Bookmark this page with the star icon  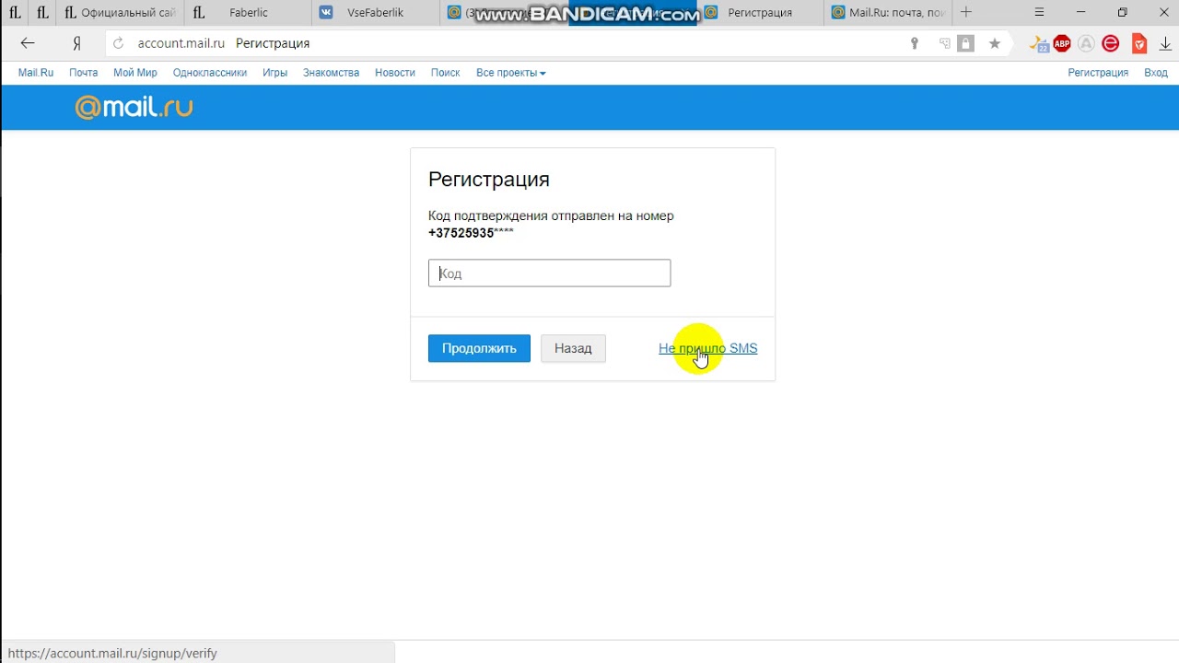(x=995, y=43)
